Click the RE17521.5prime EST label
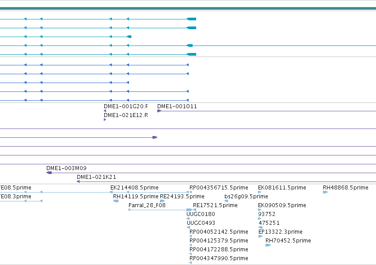 pyautogui.click(x=215, y=205)
